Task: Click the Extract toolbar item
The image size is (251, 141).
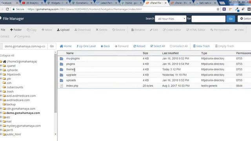Action: tap(5, 36)
